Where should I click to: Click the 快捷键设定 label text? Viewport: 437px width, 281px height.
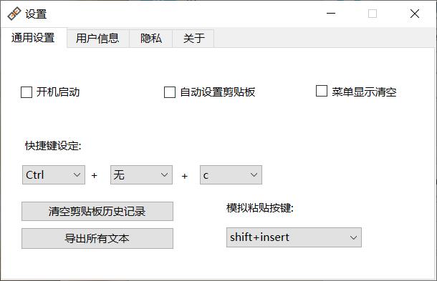pos(53,146)
